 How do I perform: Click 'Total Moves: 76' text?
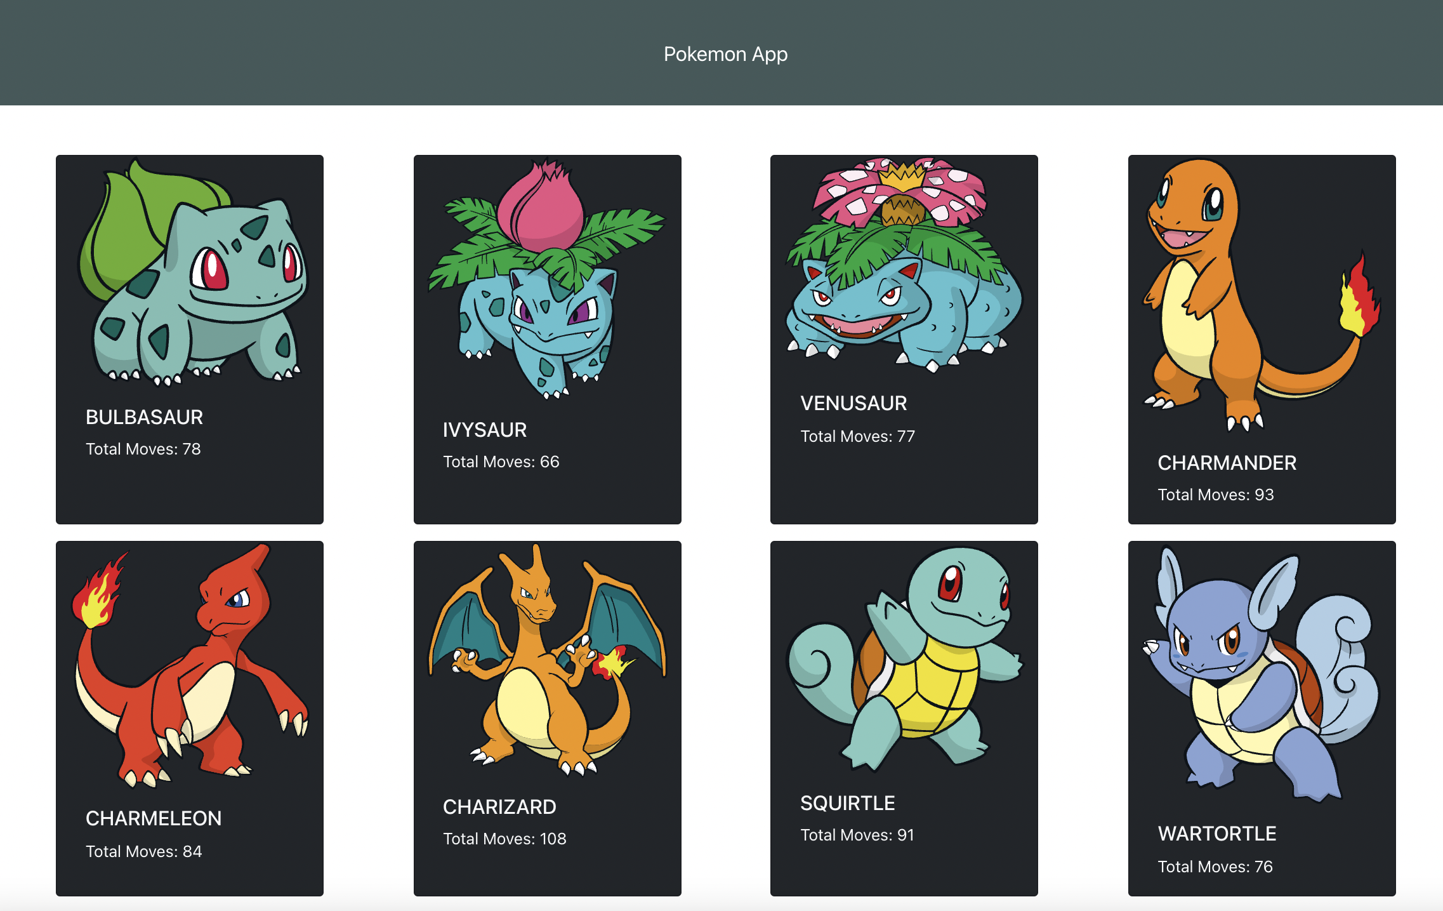click(x=1215, y=867)
